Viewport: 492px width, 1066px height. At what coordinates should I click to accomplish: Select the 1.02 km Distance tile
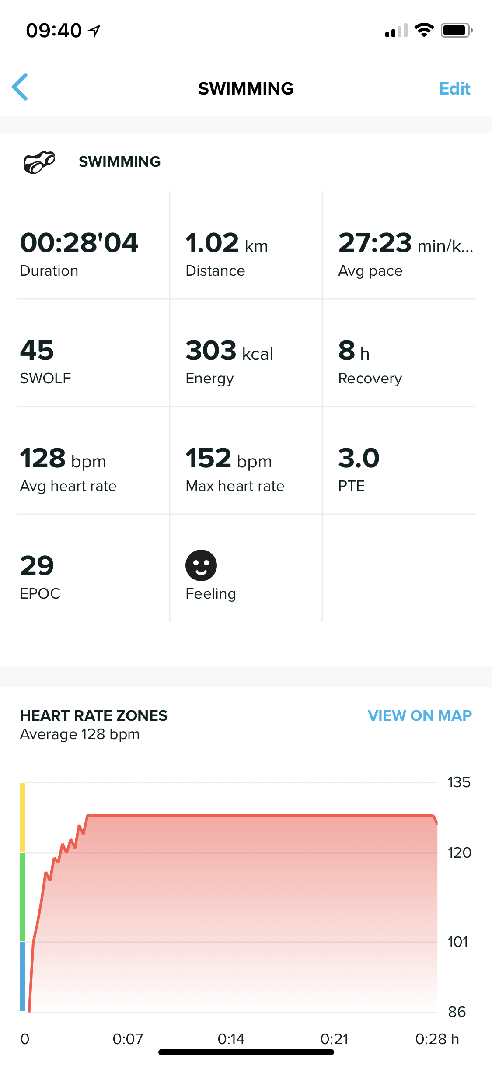tap(246, 245)
